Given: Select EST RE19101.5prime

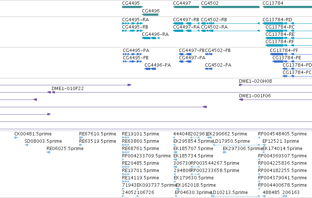Looking at the screenshot, I should coord(126,137).
